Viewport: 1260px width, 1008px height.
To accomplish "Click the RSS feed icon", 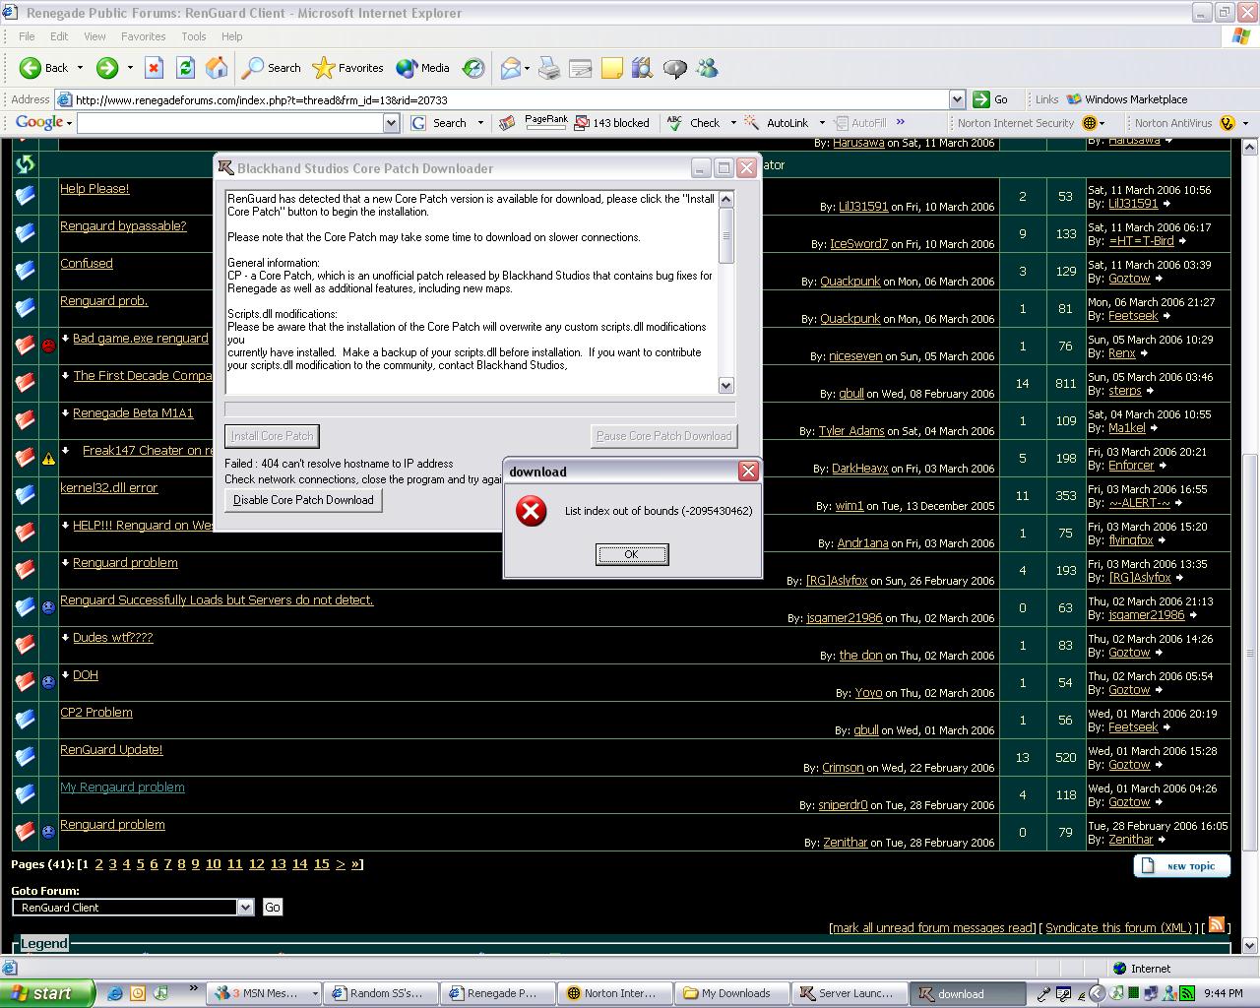I will point(1217,925).
